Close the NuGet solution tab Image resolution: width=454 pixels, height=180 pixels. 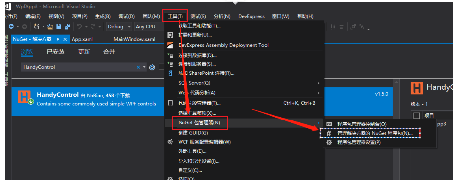pos(65,39)
